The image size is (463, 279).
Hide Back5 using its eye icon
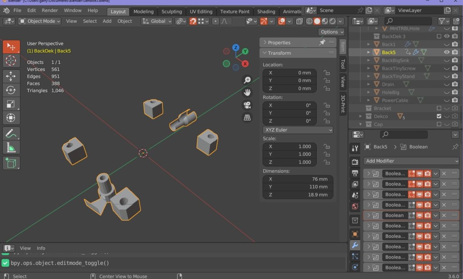(x=447, y=52)
